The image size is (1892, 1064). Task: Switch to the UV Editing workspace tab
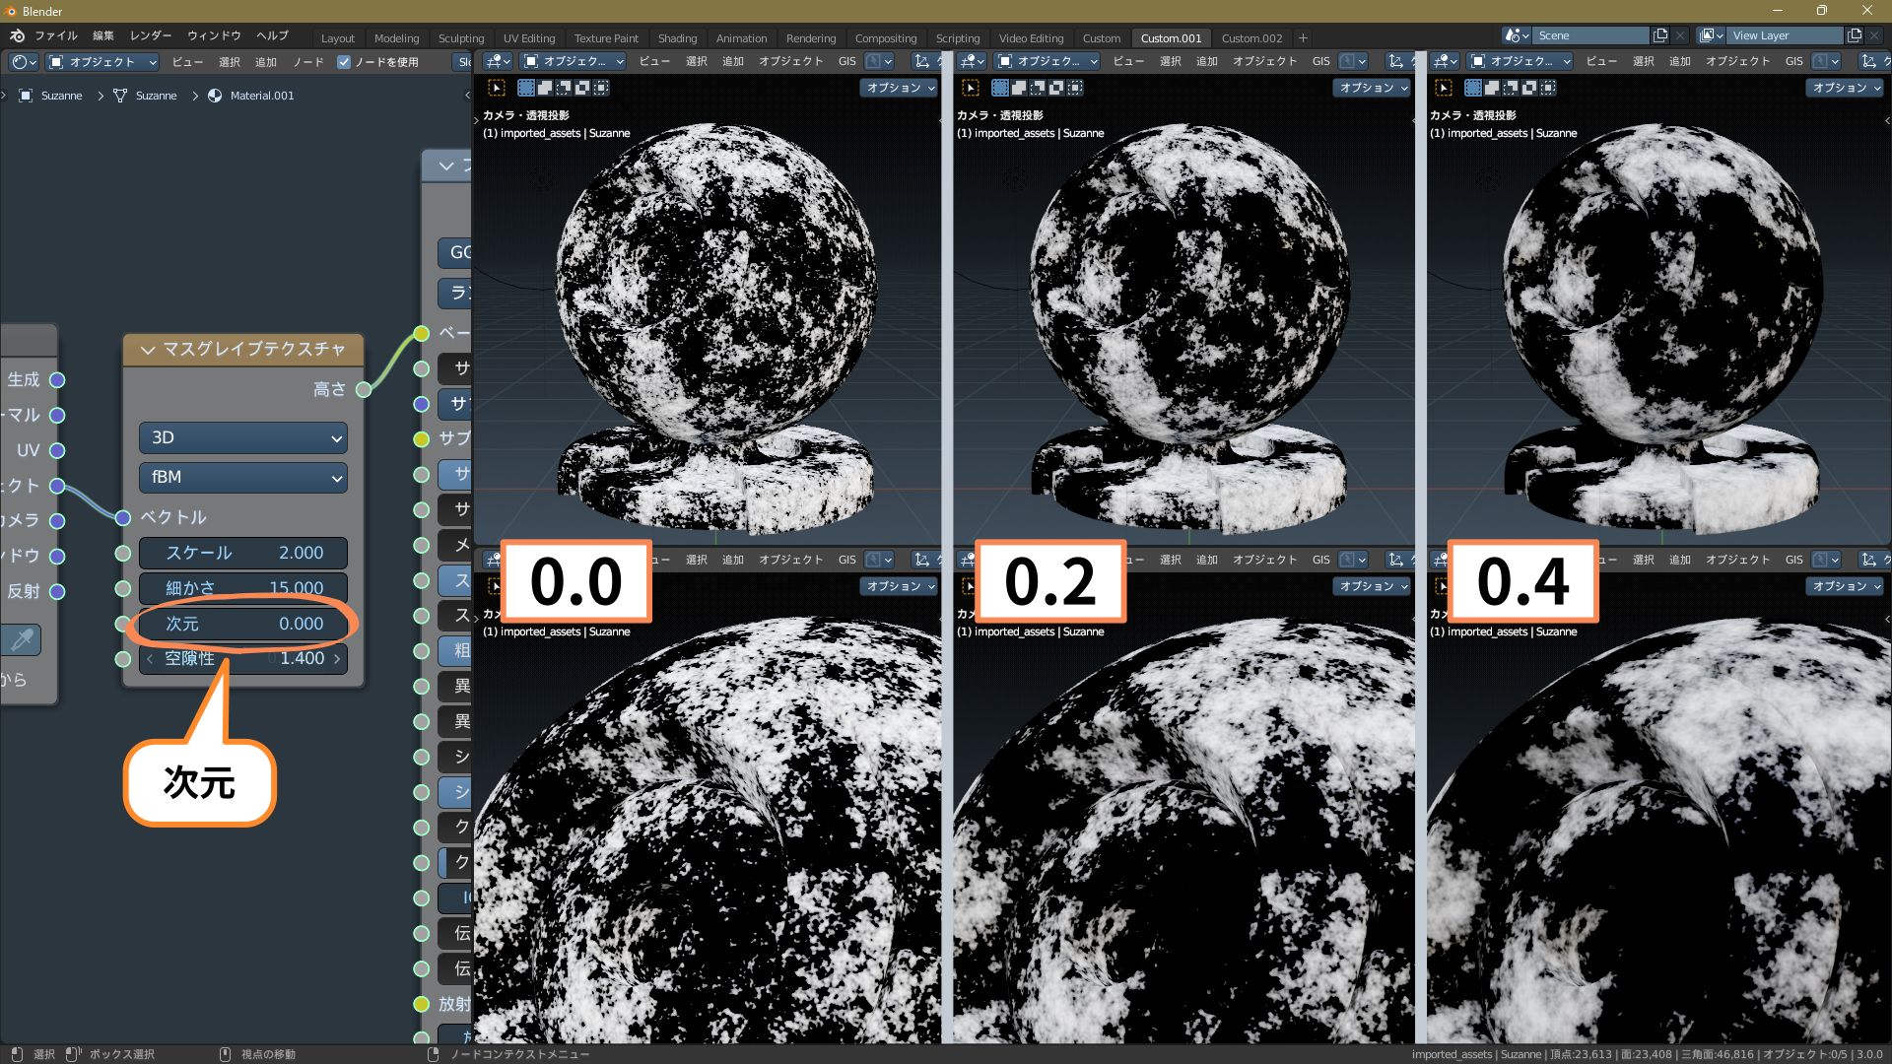[529, 38]
